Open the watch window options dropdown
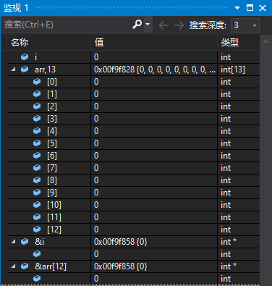Viewport: 272px width, 286px height. (237, 8)
